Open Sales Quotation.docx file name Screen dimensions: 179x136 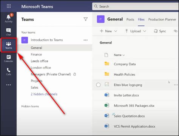[x=129, y=116]
